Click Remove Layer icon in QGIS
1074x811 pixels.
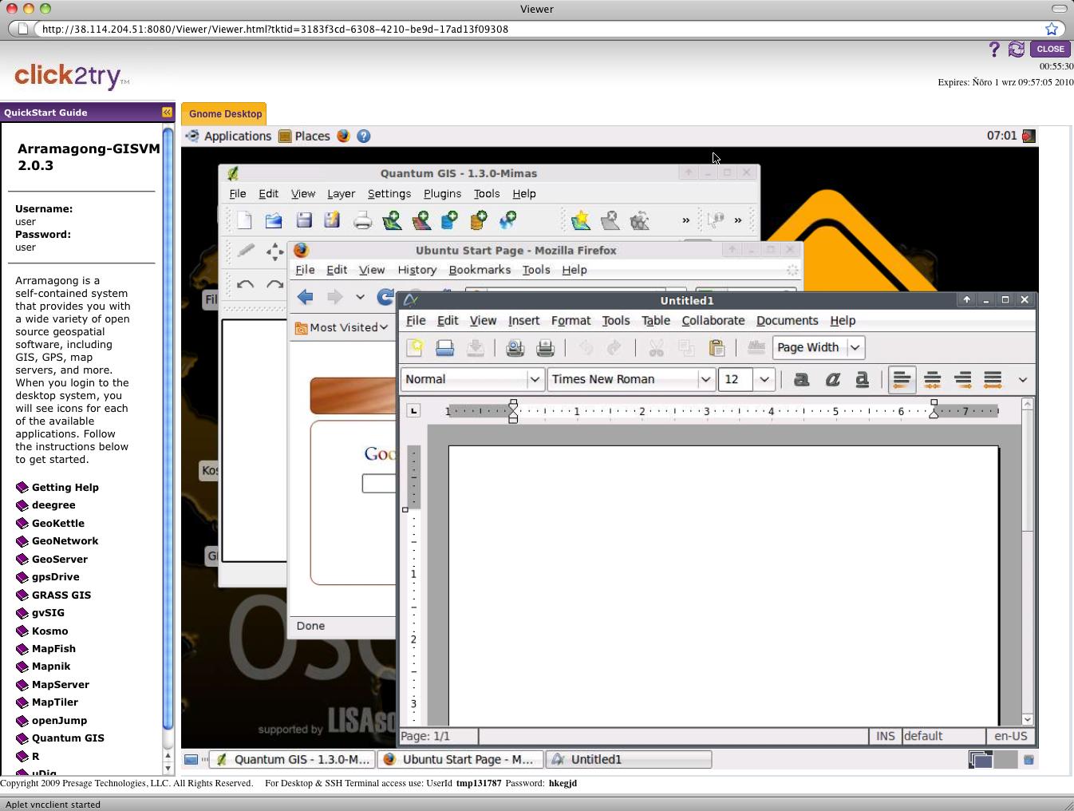[610, 220]
